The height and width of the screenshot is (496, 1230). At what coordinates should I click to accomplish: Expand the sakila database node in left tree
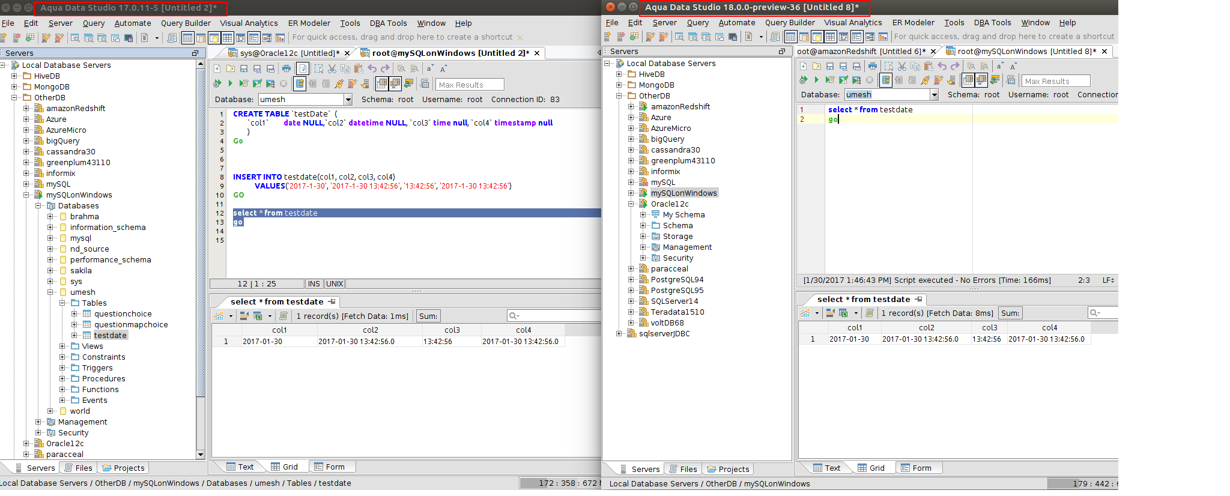pyautogui.click(x=50, y=271)
